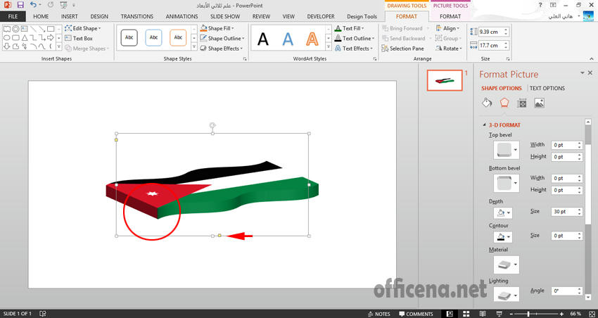598x318 pixels.
Task: Open the Shape Styles dialog launcher
Action: point(245,59)
